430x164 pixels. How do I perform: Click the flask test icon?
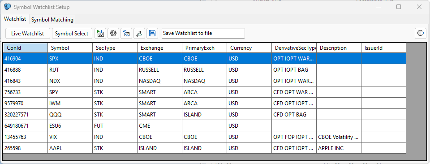coord(139,34)
